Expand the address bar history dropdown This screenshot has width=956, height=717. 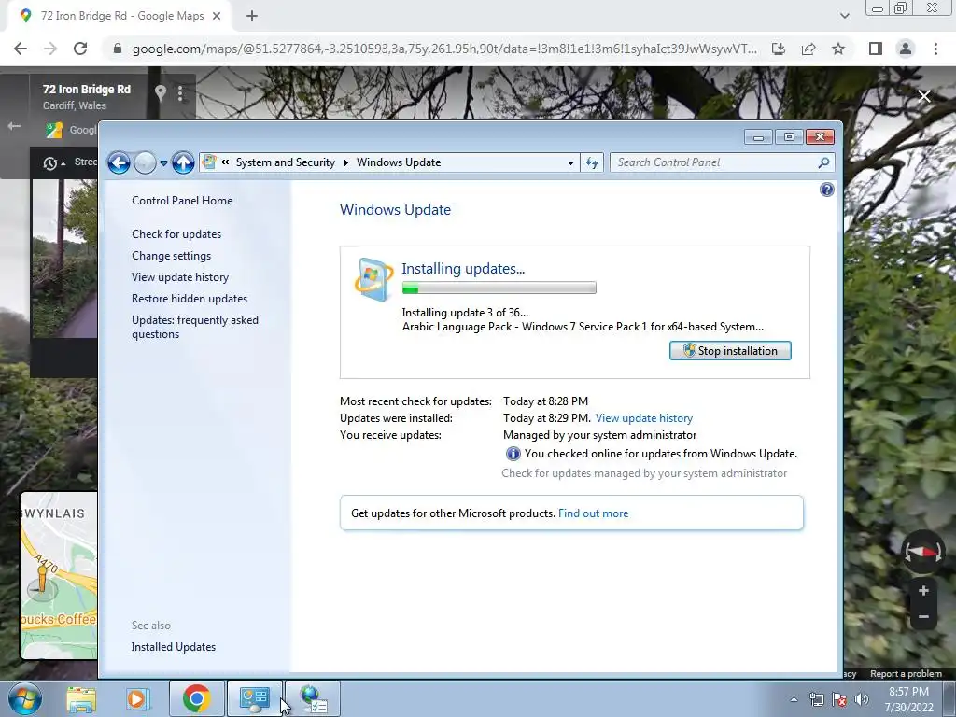click(570, 162)
